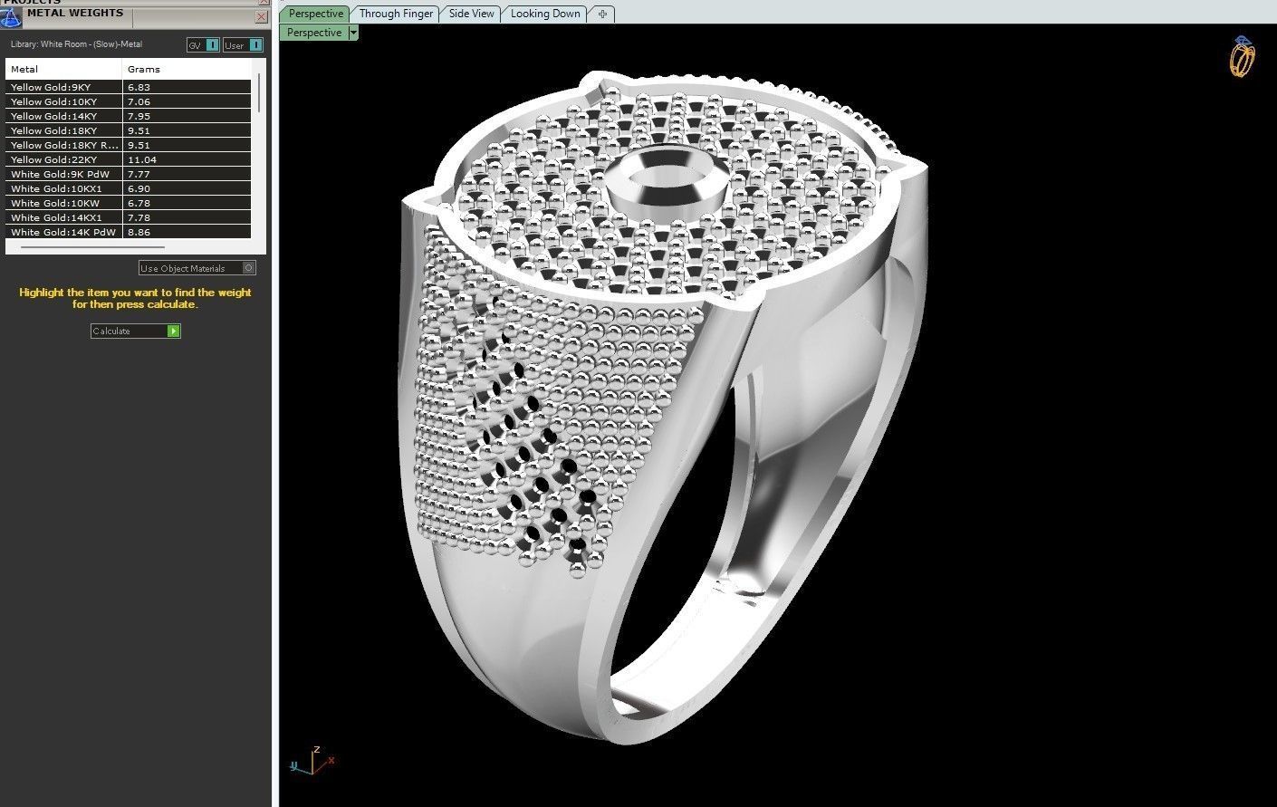Click the center bezel of the ring model
Screen dimensions: 1277x807
coord(668,182)
